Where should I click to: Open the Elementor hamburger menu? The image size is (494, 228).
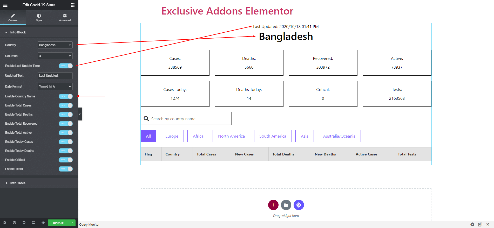tap(5, 5)
